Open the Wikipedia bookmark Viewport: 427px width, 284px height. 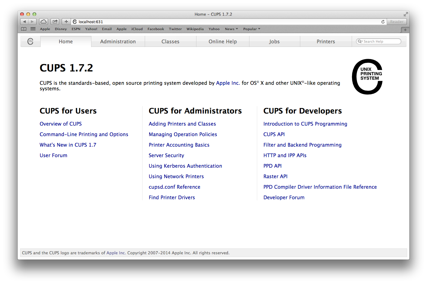[x=195, y=29]
